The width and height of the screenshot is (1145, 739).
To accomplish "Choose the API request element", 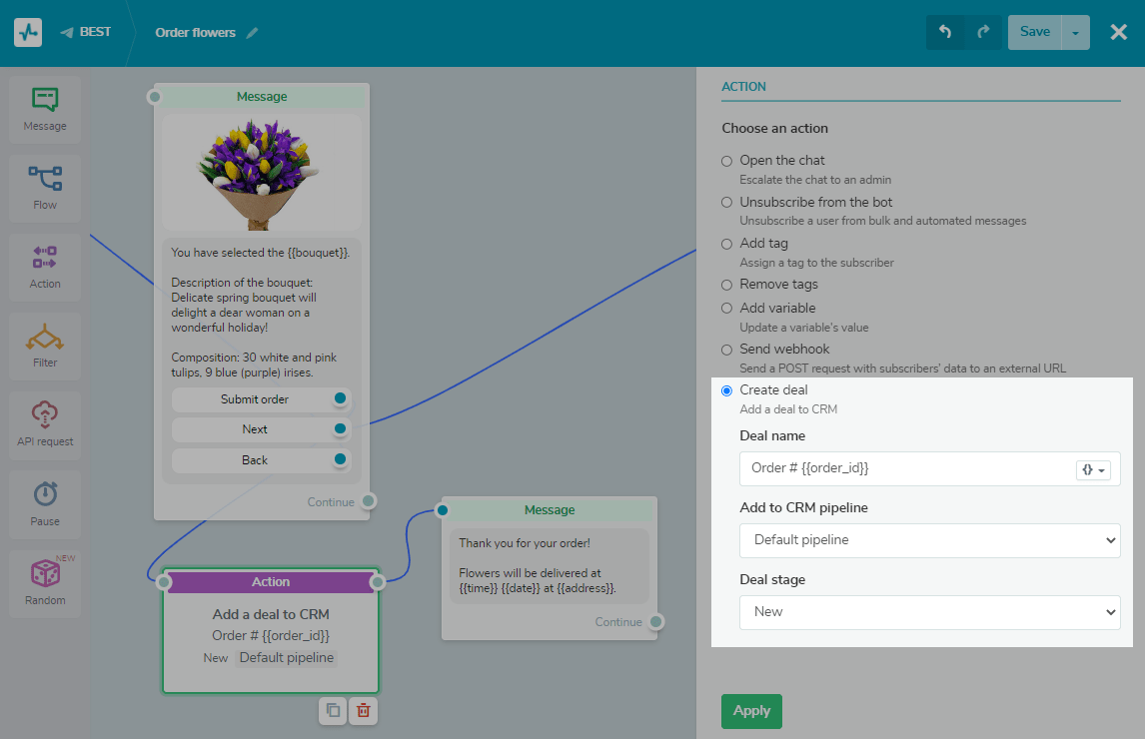I will click(45, 424).
